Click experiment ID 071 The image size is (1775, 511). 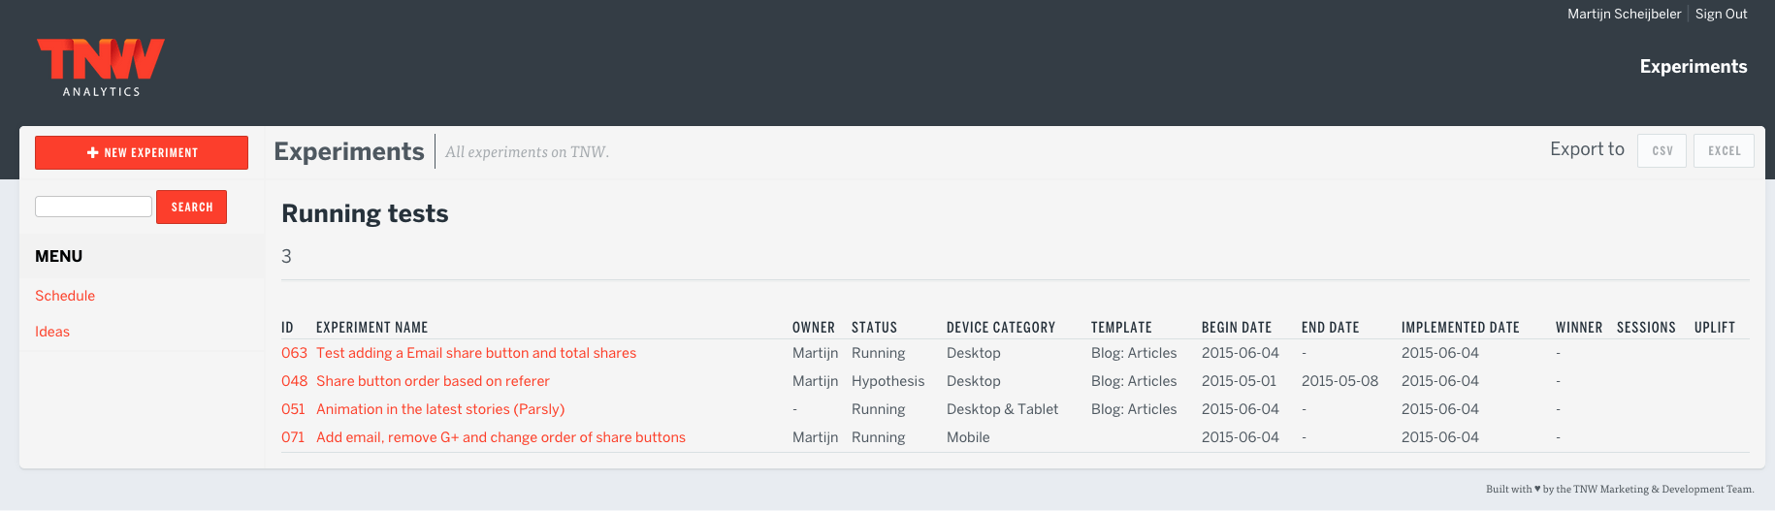293,437
